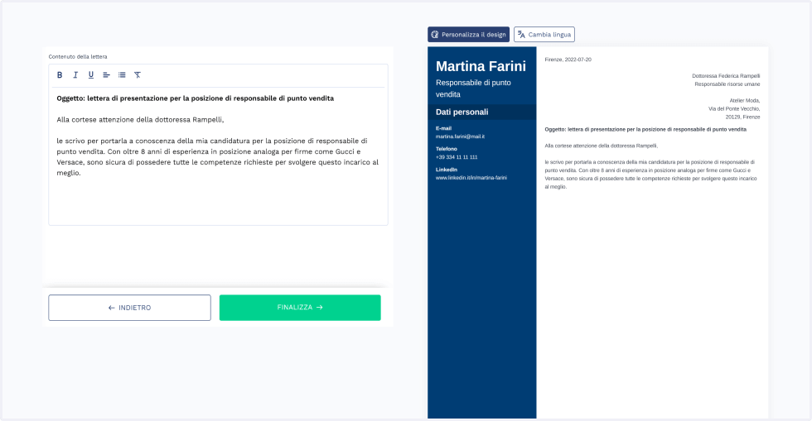Insert a bulleted list
812x421 pixels.
click(122, 75)
